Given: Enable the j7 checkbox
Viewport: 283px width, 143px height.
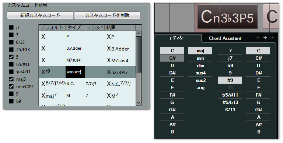Looking at the screenshot, I should pos(11,27).
